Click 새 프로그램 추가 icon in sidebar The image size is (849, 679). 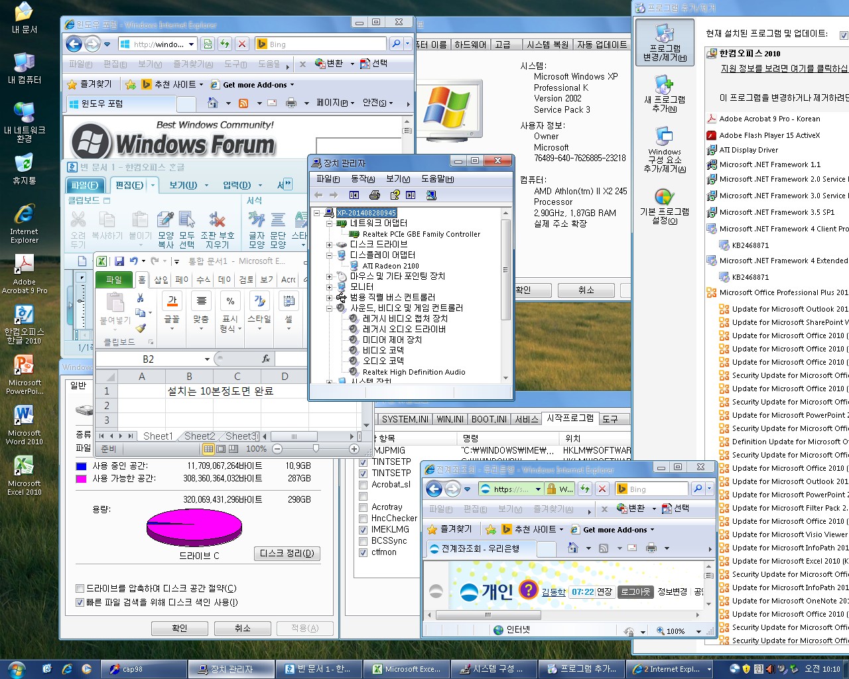click(665, 94)
